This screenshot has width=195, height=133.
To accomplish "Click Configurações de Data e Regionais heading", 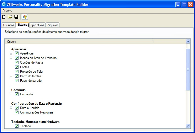I will tap(36, 104).
